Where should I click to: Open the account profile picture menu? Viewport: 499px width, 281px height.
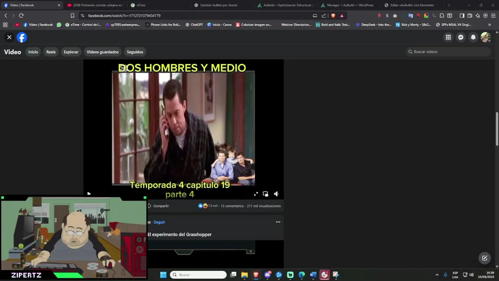(485, 37)
